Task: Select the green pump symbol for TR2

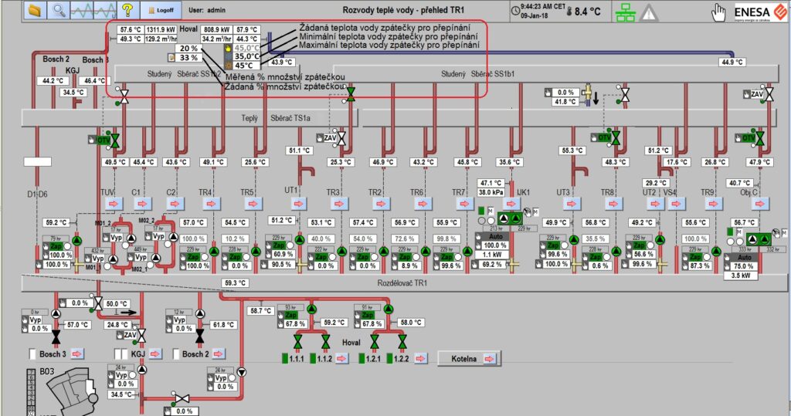Action: pos(383,251)
